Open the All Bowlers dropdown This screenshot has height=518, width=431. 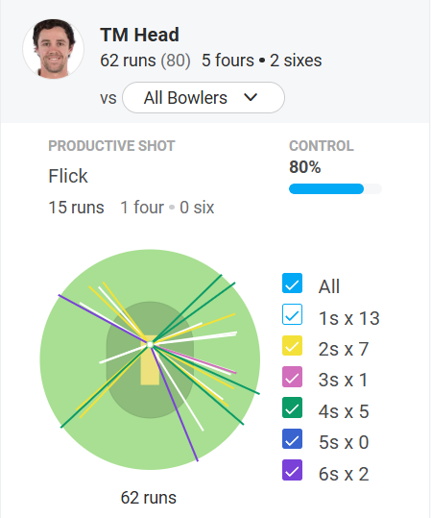204,98
